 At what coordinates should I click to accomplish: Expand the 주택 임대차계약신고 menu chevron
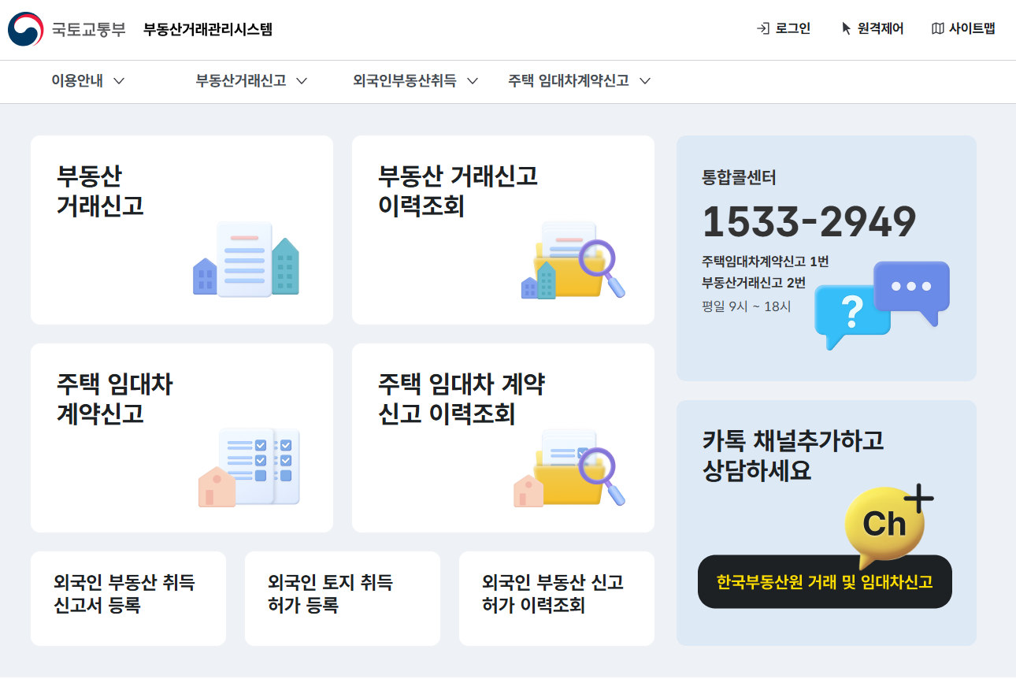[645, 81]
